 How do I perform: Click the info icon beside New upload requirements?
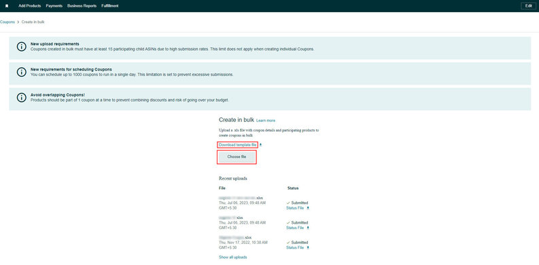(21, 47)
